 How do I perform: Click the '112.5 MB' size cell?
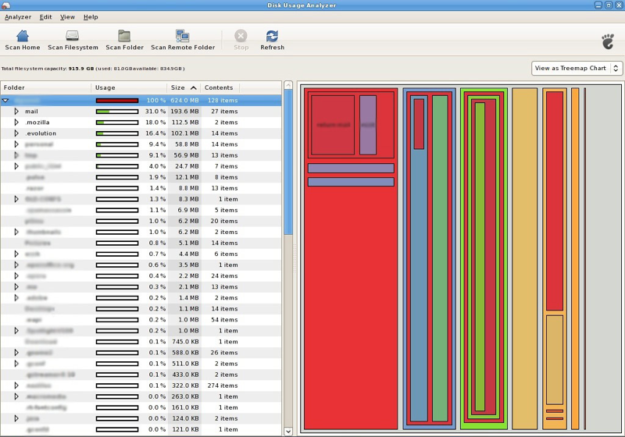[x=185, y=123]
